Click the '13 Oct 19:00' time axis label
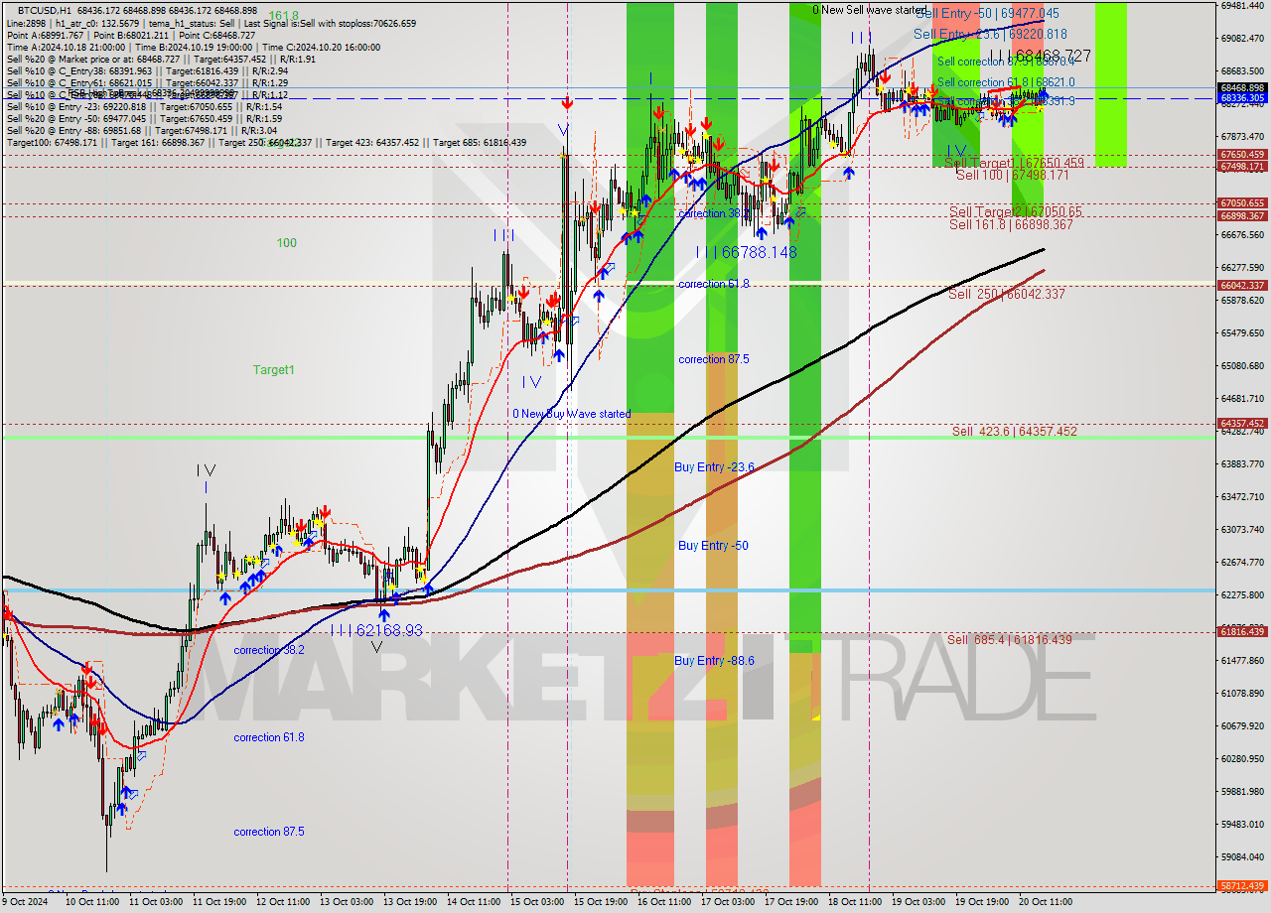The width and height of the screenshot is (1271, 913). point(408,902)
